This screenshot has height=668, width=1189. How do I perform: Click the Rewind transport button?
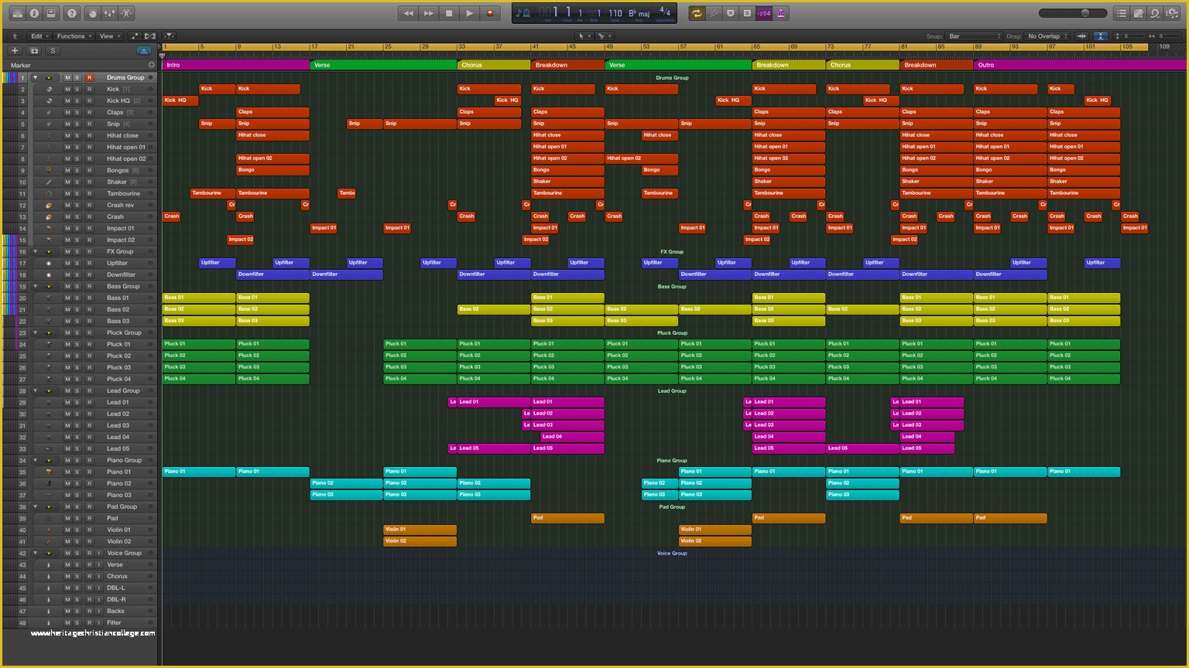click(x=408, y=13)
